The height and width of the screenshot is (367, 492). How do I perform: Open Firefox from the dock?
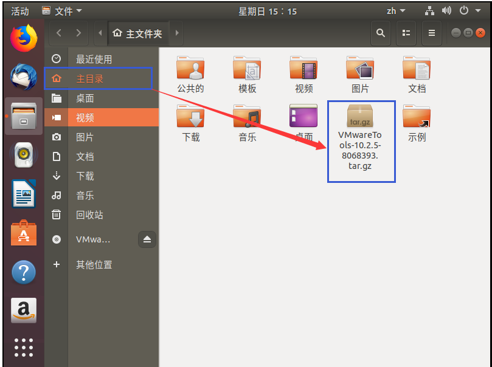click(23, 36)
